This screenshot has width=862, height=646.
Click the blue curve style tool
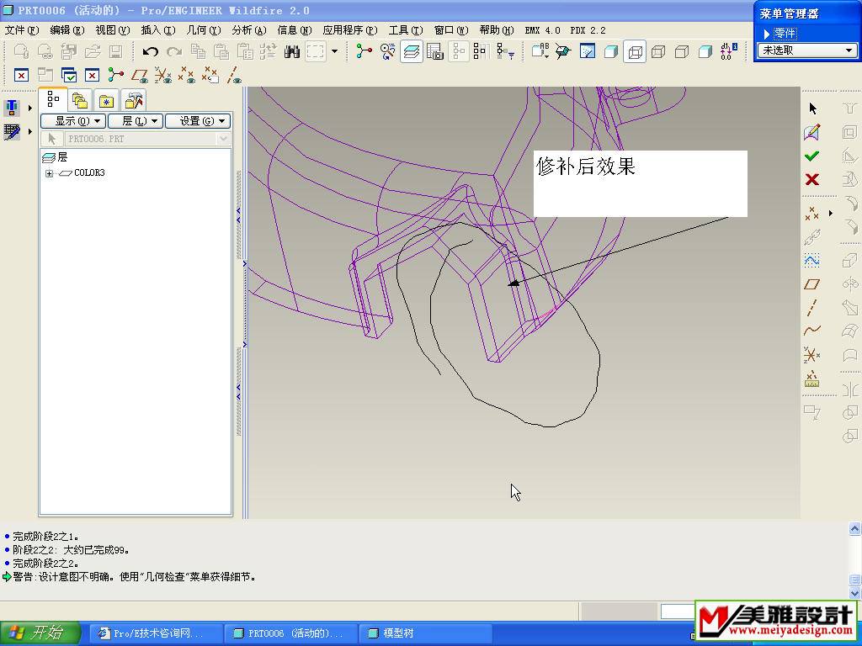point(812,260)
